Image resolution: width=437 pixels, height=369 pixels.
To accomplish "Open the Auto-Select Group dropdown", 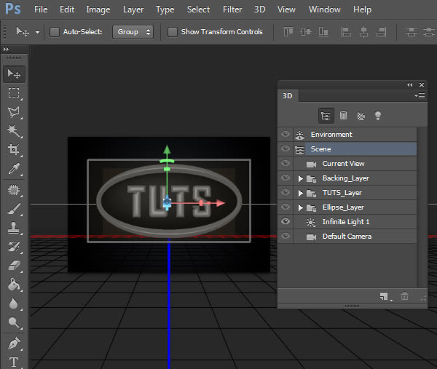I will point(133,32).
